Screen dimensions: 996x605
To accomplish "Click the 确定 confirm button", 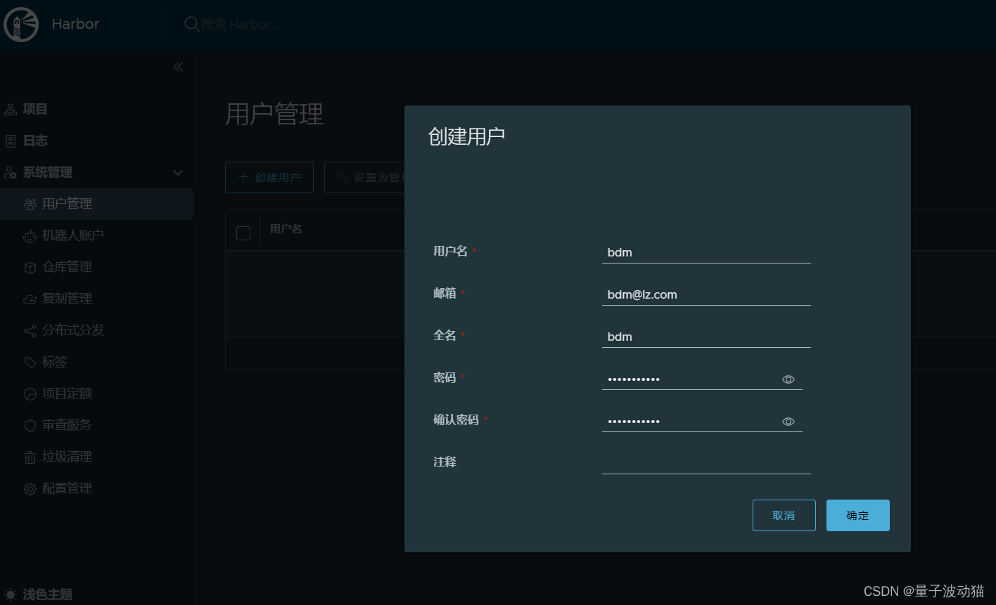I will click(857, 516).
